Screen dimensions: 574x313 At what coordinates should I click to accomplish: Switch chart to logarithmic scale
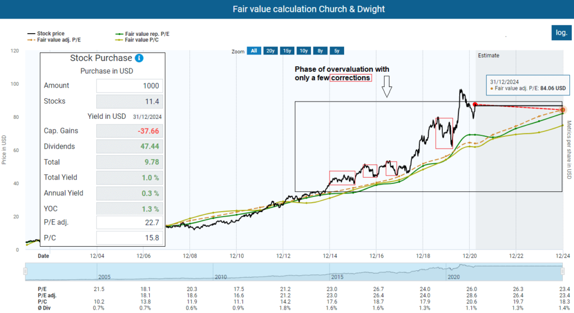(561, 33)
